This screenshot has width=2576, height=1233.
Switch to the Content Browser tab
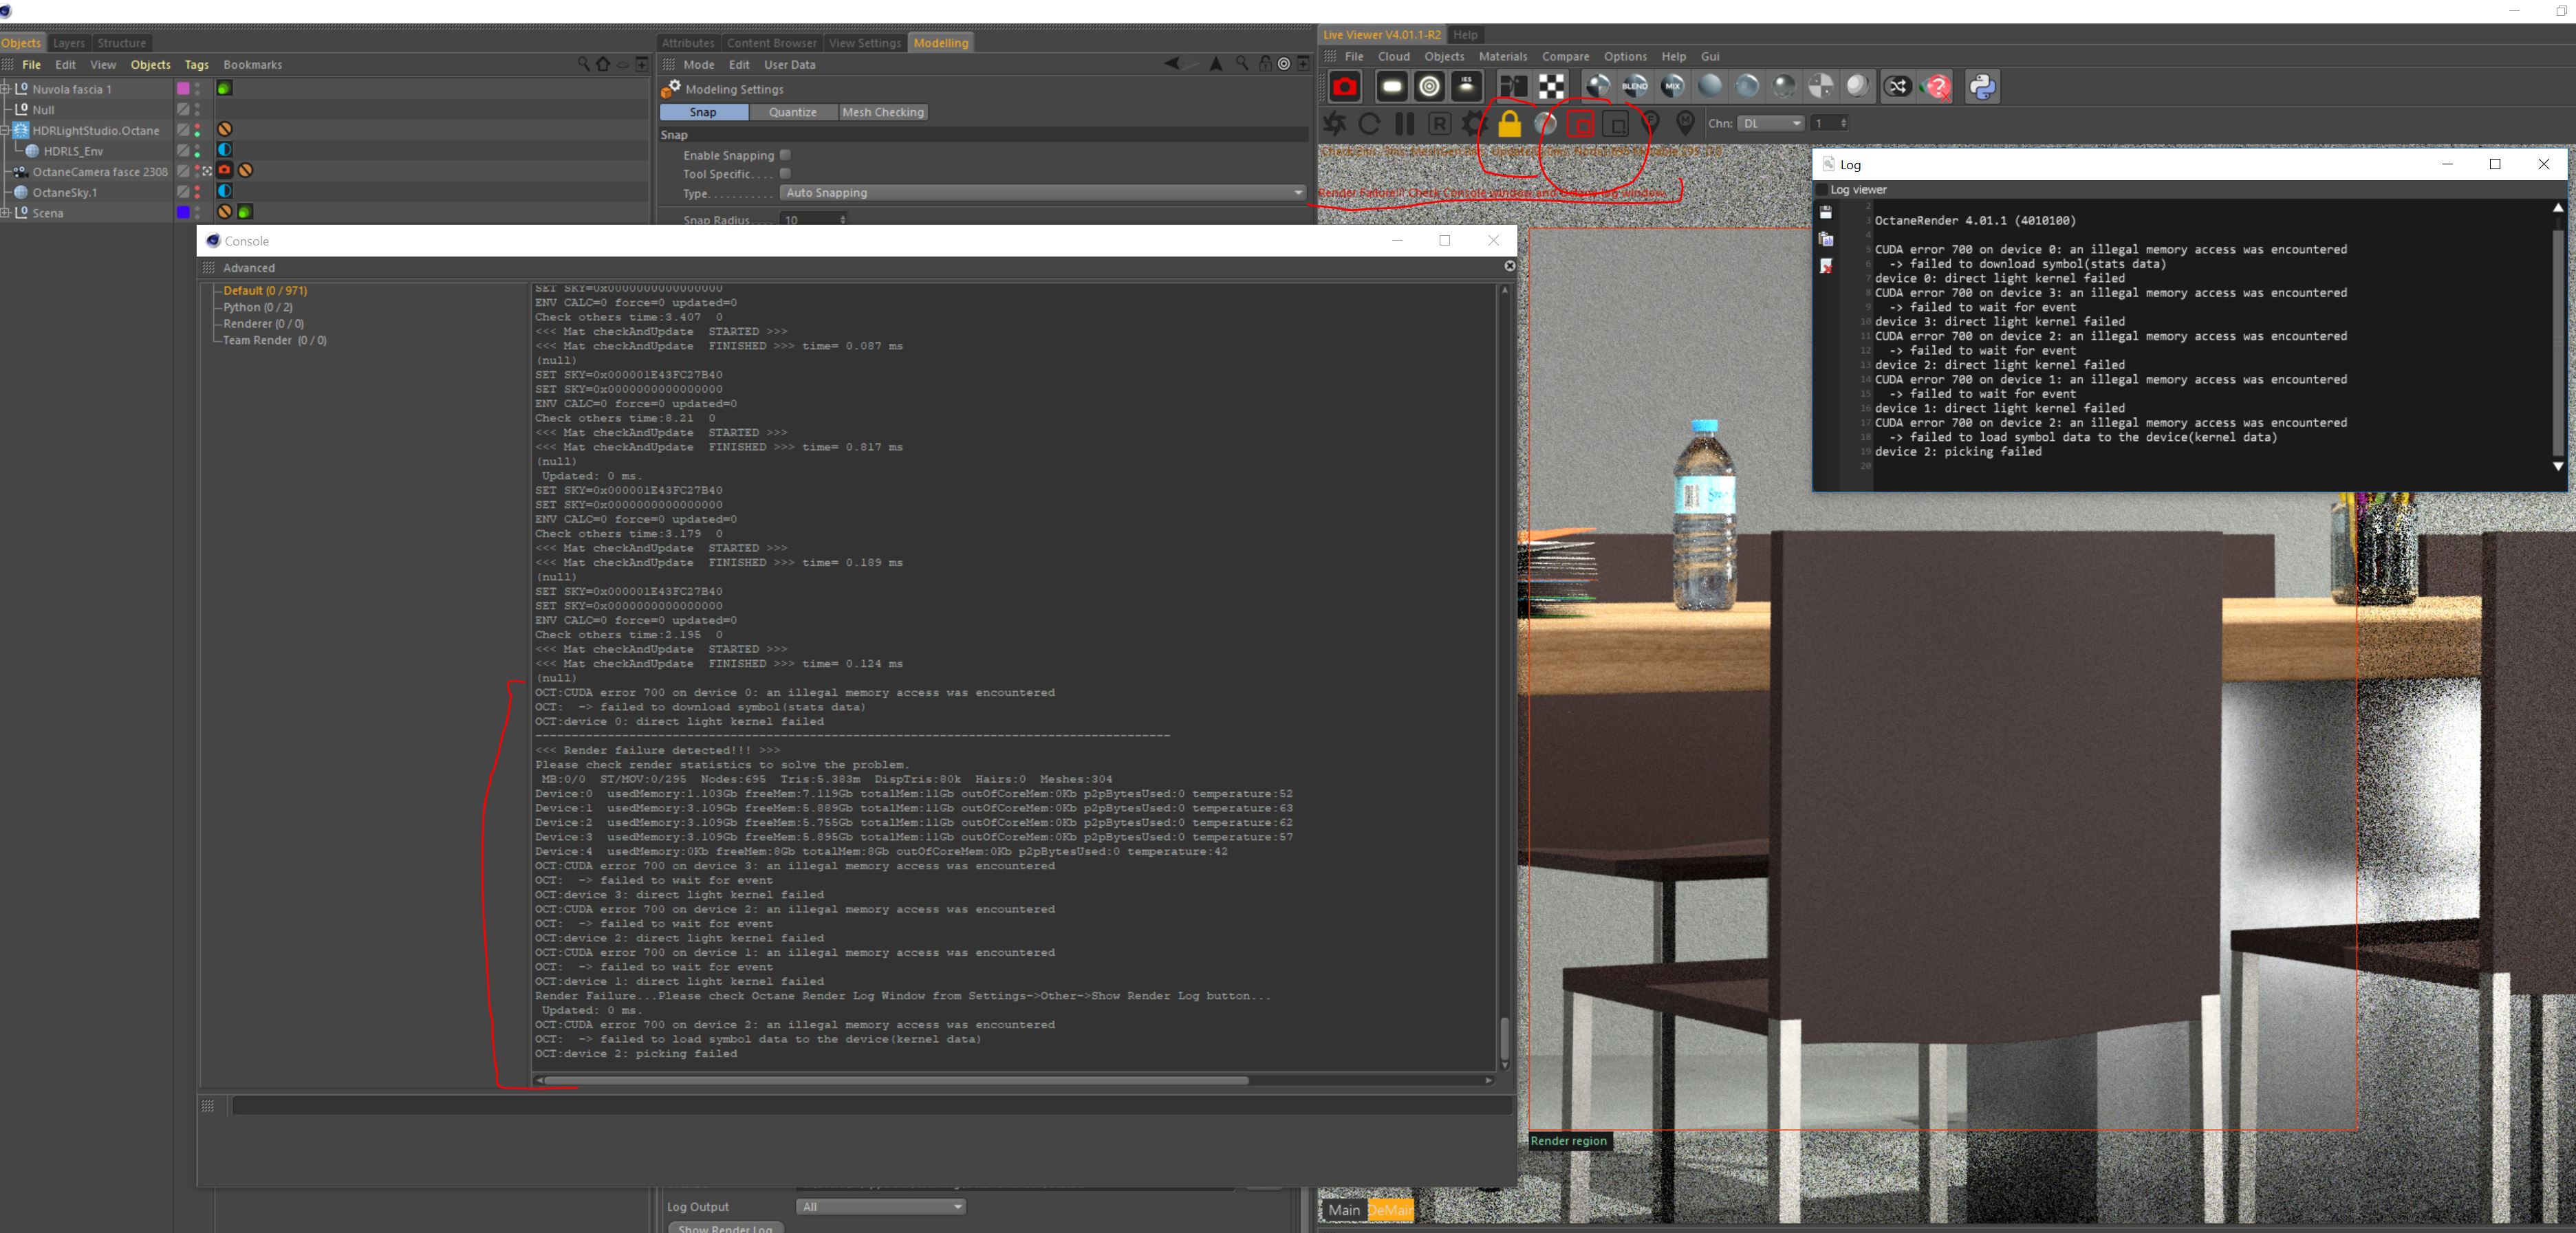tap(771, 43)
